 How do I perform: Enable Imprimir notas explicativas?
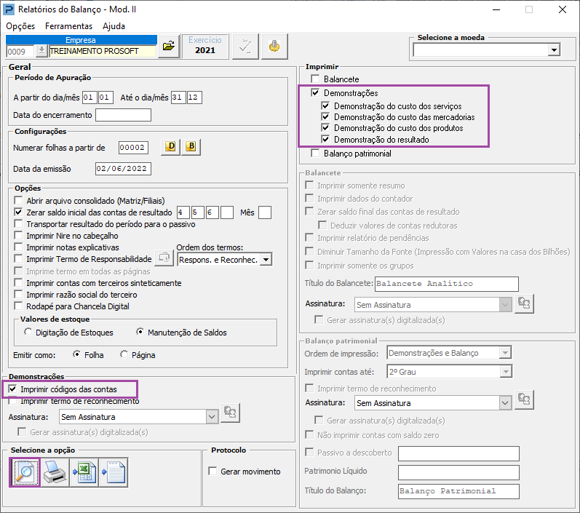pyautogui.click(x=18, y=247)
